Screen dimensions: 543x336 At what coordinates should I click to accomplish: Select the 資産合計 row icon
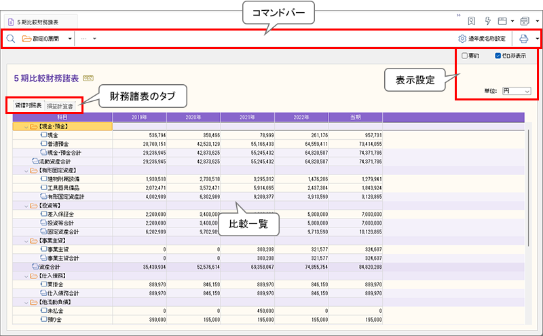click(x=35, y=267)
